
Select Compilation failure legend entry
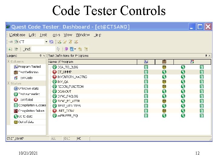28,111
